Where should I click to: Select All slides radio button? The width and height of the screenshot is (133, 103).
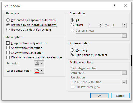coord(72,20)
